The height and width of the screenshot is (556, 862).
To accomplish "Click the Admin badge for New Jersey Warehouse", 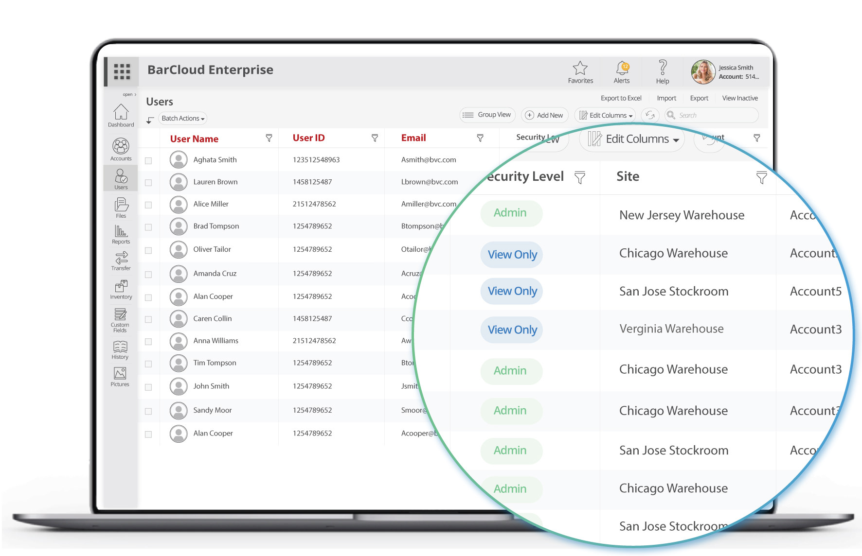I will [x=511, y=213].
